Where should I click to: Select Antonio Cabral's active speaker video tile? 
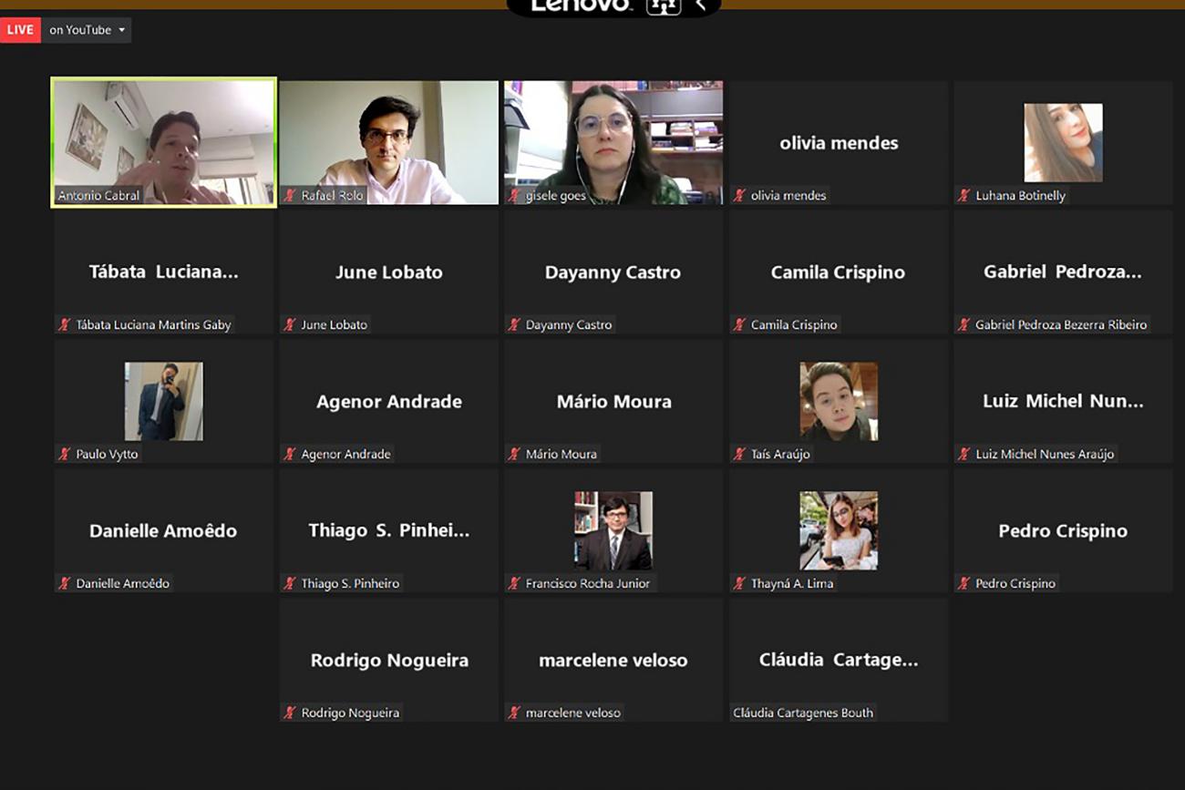click(164, 143)
